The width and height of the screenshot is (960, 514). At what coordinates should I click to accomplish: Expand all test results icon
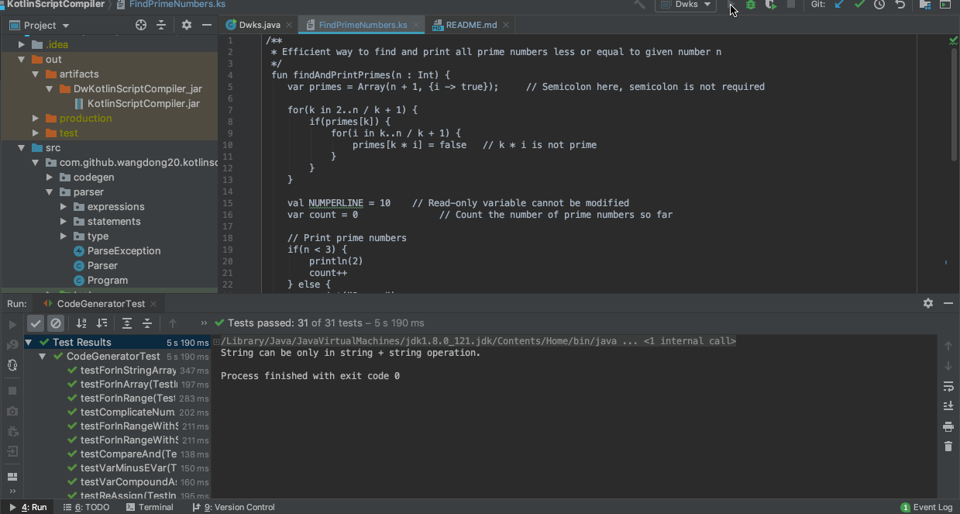coord(127,323)
